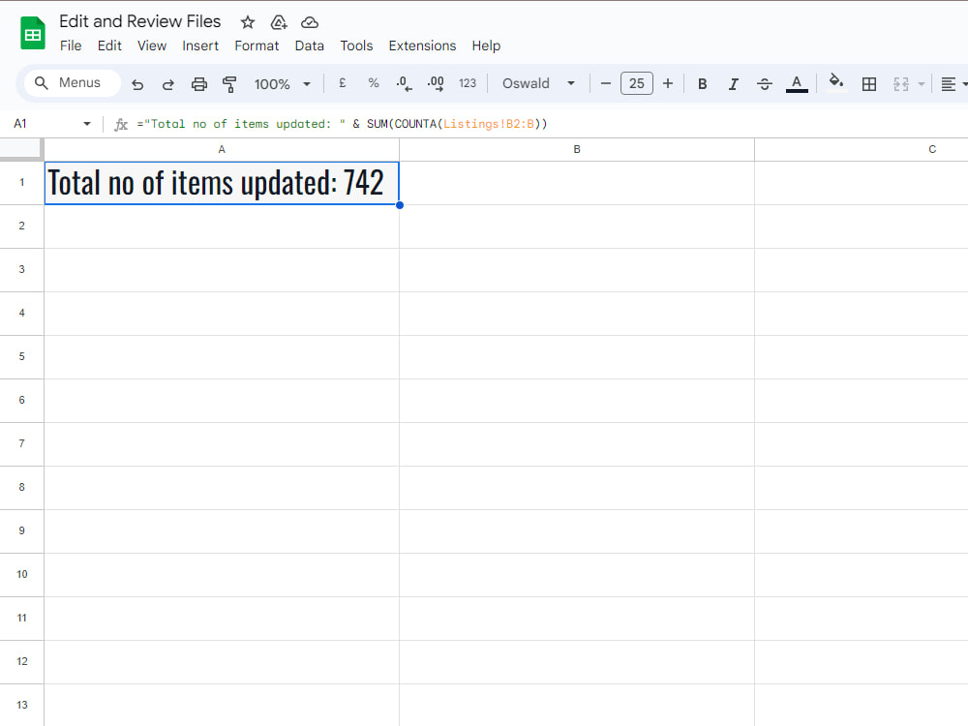Open the Edit menu

tap(109, 45)
